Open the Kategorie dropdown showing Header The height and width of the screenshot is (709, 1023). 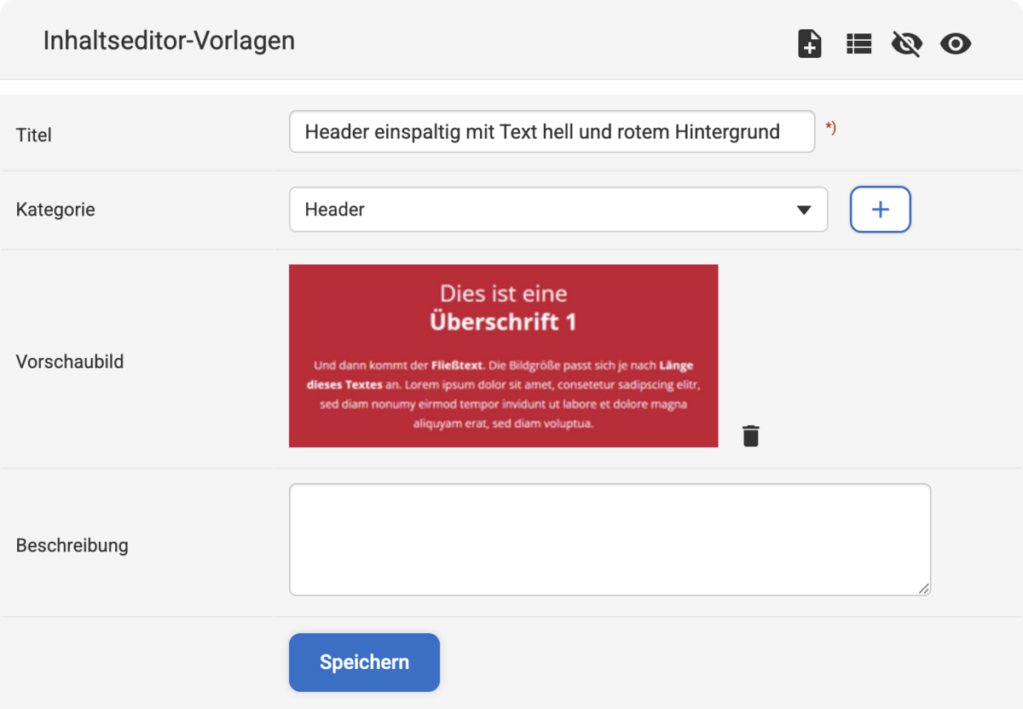558,210
